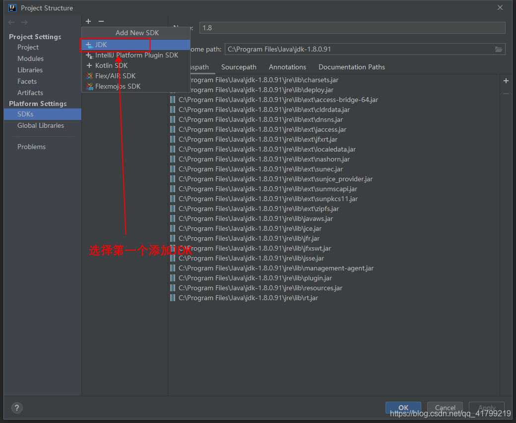Image resolution: width=516 pixels, height=423 pixels.
Task: Select the sunmscapi.jar entry
Action: [x=334, y=189]
